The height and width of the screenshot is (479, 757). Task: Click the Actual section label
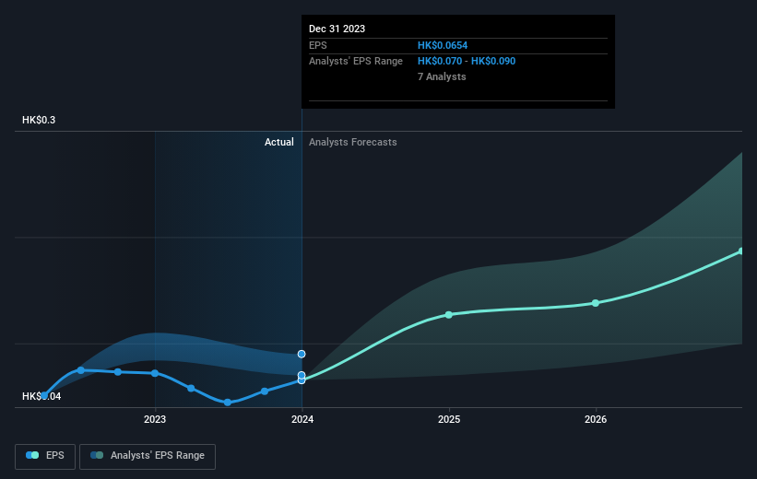tap(279, 142)
